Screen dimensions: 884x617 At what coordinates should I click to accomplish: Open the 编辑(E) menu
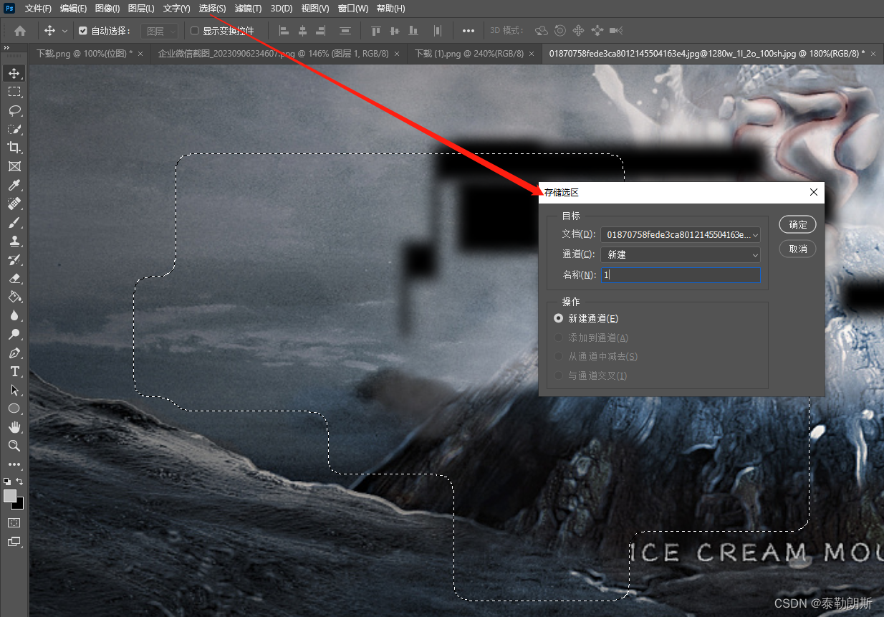73,9
